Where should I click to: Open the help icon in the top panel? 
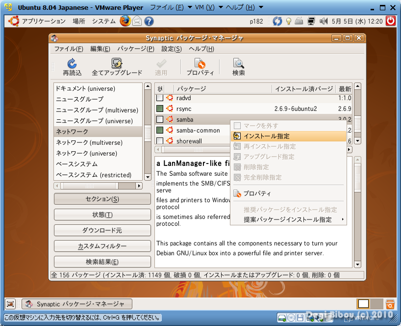click(x=149, y=21)
